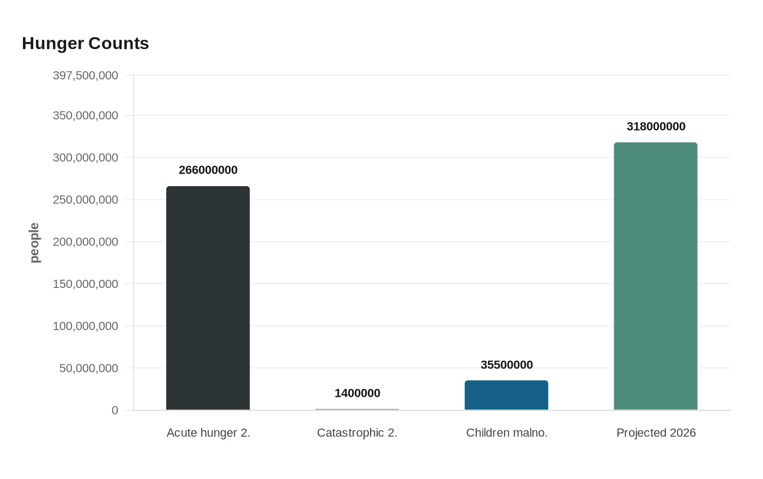Select the "Projected 2026" axis label

pyautogui.click(x=656, y=433)
